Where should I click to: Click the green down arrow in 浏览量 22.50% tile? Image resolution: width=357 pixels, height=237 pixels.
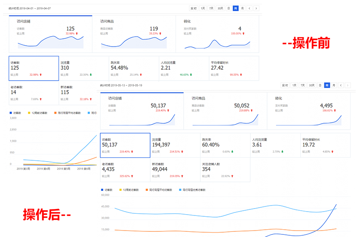pyautogui.click(x=93, y=75)
